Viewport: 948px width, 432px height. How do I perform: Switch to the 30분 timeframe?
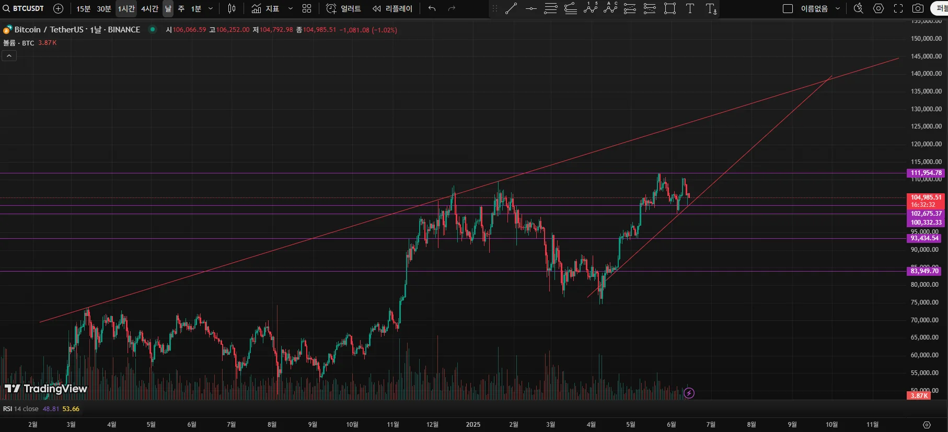(104, 8)
